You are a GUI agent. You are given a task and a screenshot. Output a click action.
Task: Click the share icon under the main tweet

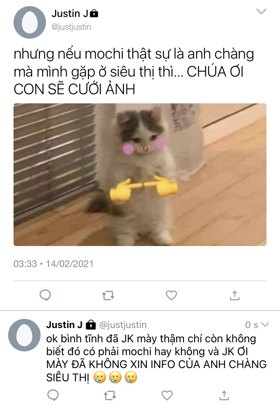coord(234,295)
